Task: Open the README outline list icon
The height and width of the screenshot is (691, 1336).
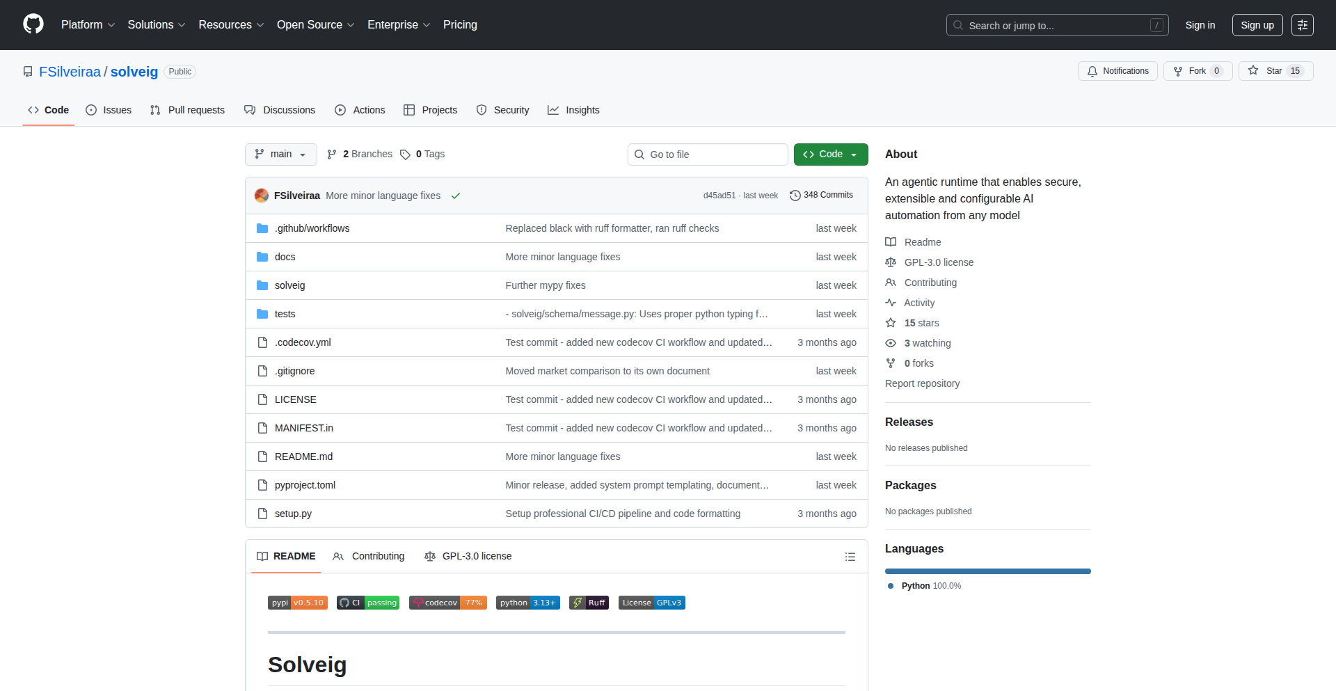Action: (850, 557)
